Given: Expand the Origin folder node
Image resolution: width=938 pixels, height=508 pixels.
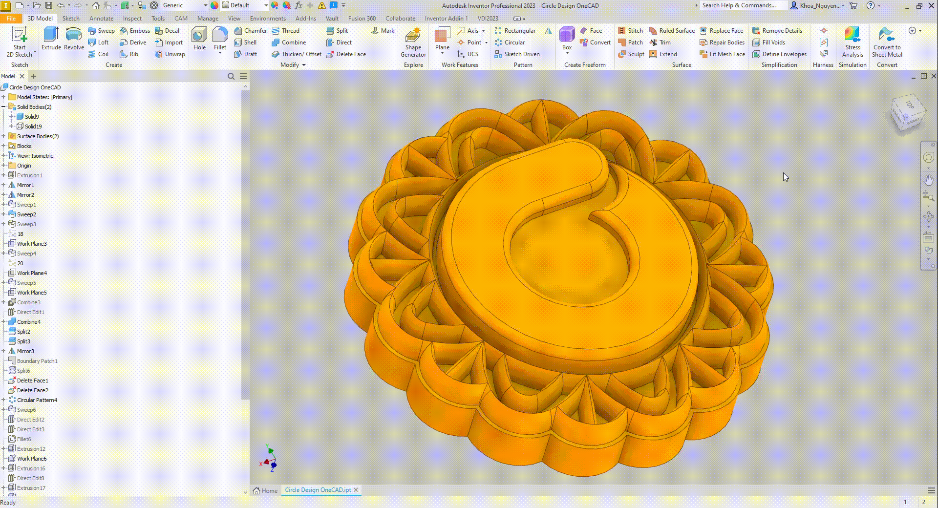Looking at the screenshot, I should 4,166.
